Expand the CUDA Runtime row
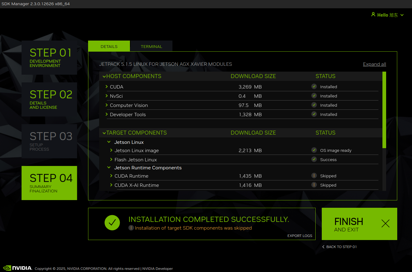 [x=111, y=176]
